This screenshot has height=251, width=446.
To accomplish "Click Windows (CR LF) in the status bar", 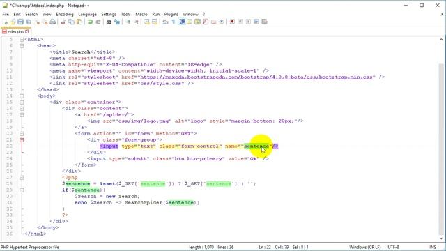I will (x=365, y=247).
